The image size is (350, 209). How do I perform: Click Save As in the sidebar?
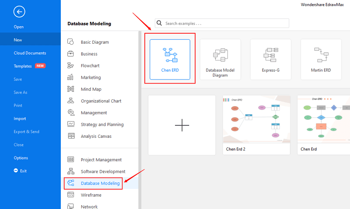click(20, 92)
